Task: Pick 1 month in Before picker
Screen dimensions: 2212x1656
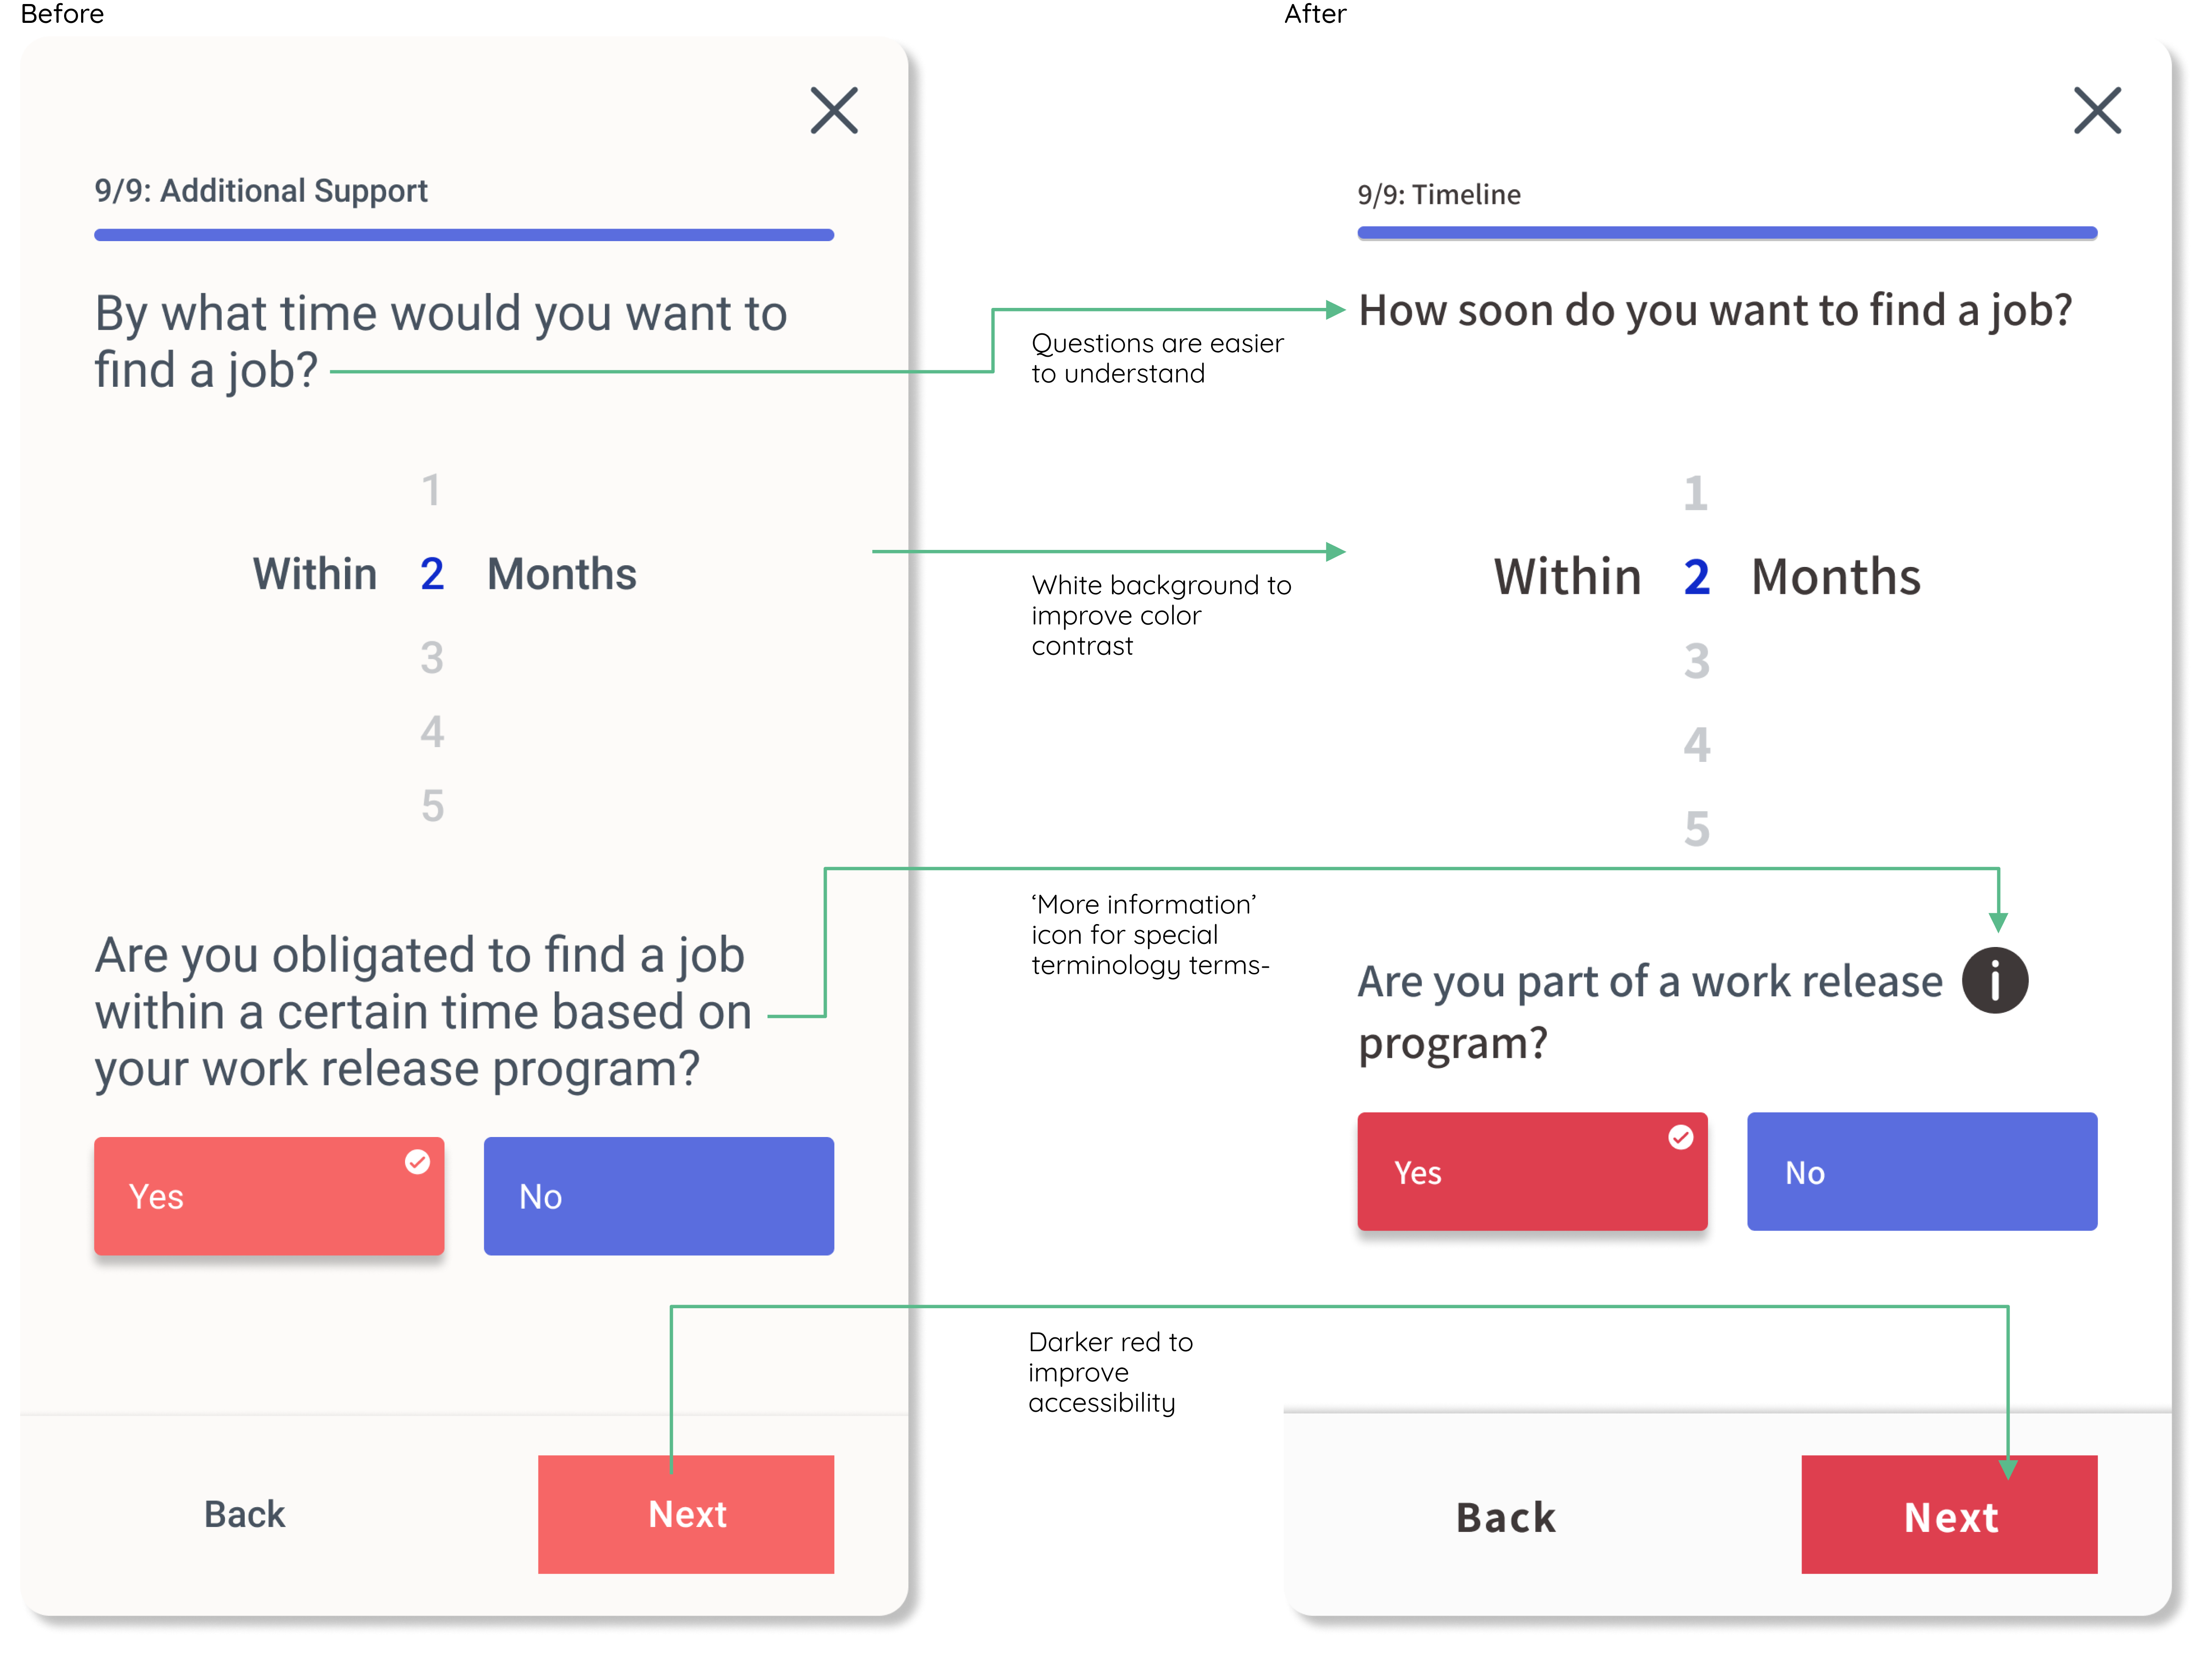Action: (x=431, y=490)
